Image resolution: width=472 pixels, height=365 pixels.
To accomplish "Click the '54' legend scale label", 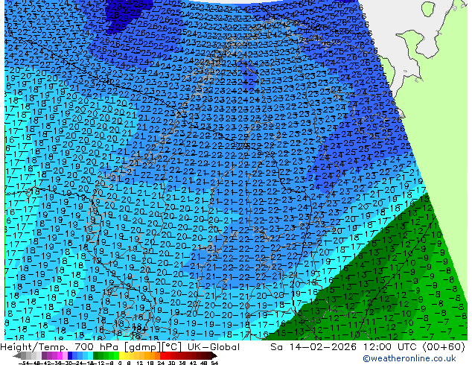I will coord(214,364).
